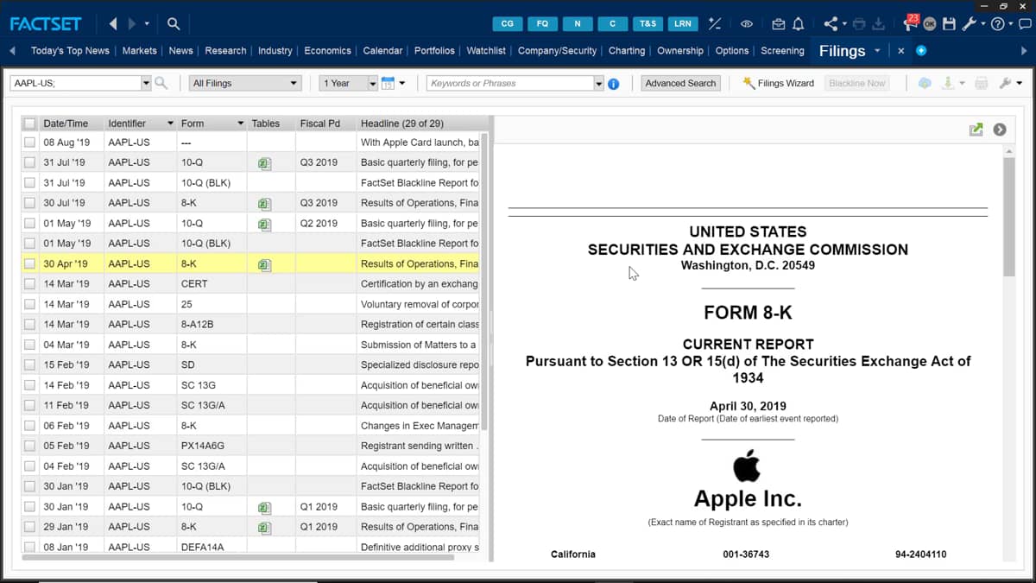Open the Charting tab

[627, 51]
